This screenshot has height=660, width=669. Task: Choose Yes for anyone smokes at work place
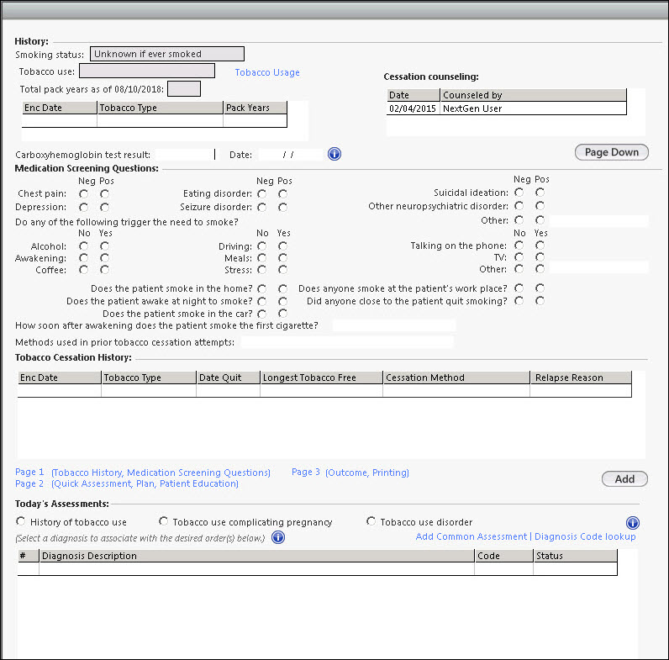(x=540, y=288)
